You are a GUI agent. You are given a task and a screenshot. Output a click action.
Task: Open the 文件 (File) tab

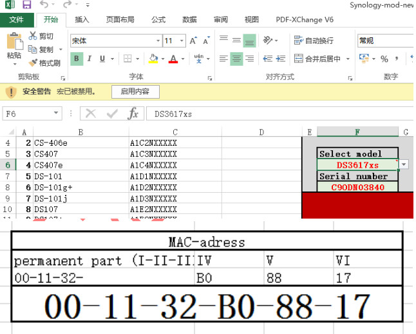17,19
